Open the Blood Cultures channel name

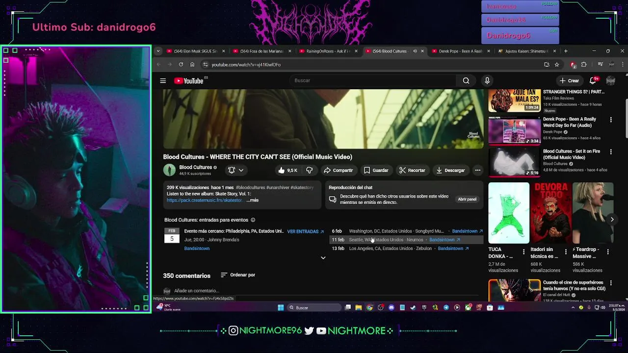195,167
